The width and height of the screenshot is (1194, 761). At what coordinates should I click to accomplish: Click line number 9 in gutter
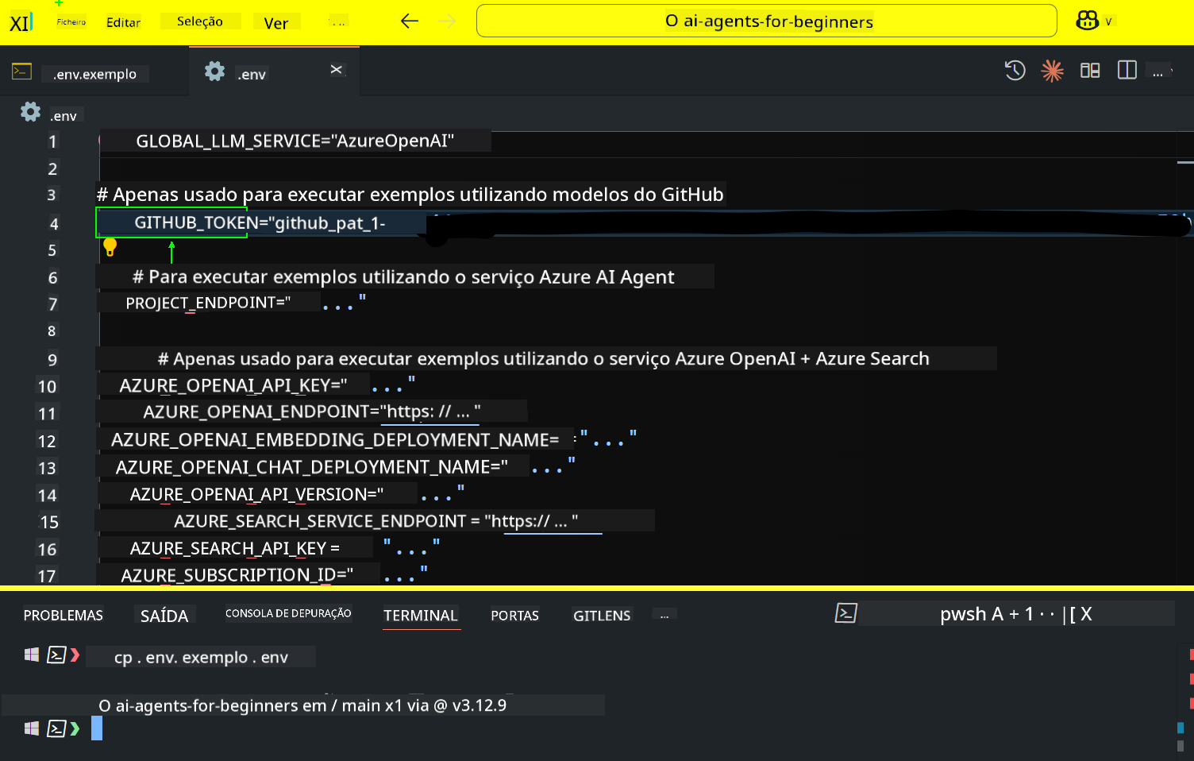pos(52,360)
